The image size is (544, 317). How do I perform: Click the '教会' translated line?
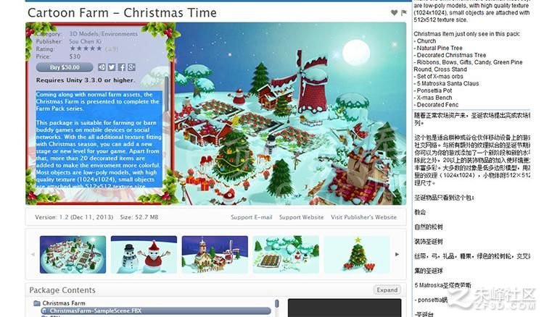(420, 212)
